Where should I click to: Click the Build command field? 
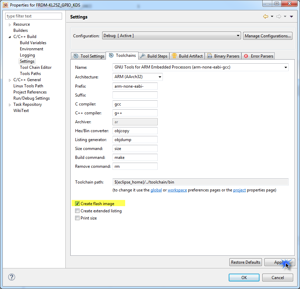click(x=135, y=157)
